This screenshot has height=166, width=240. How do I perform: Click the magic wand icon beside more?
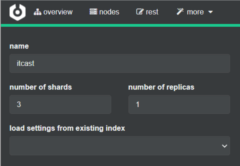180,12
